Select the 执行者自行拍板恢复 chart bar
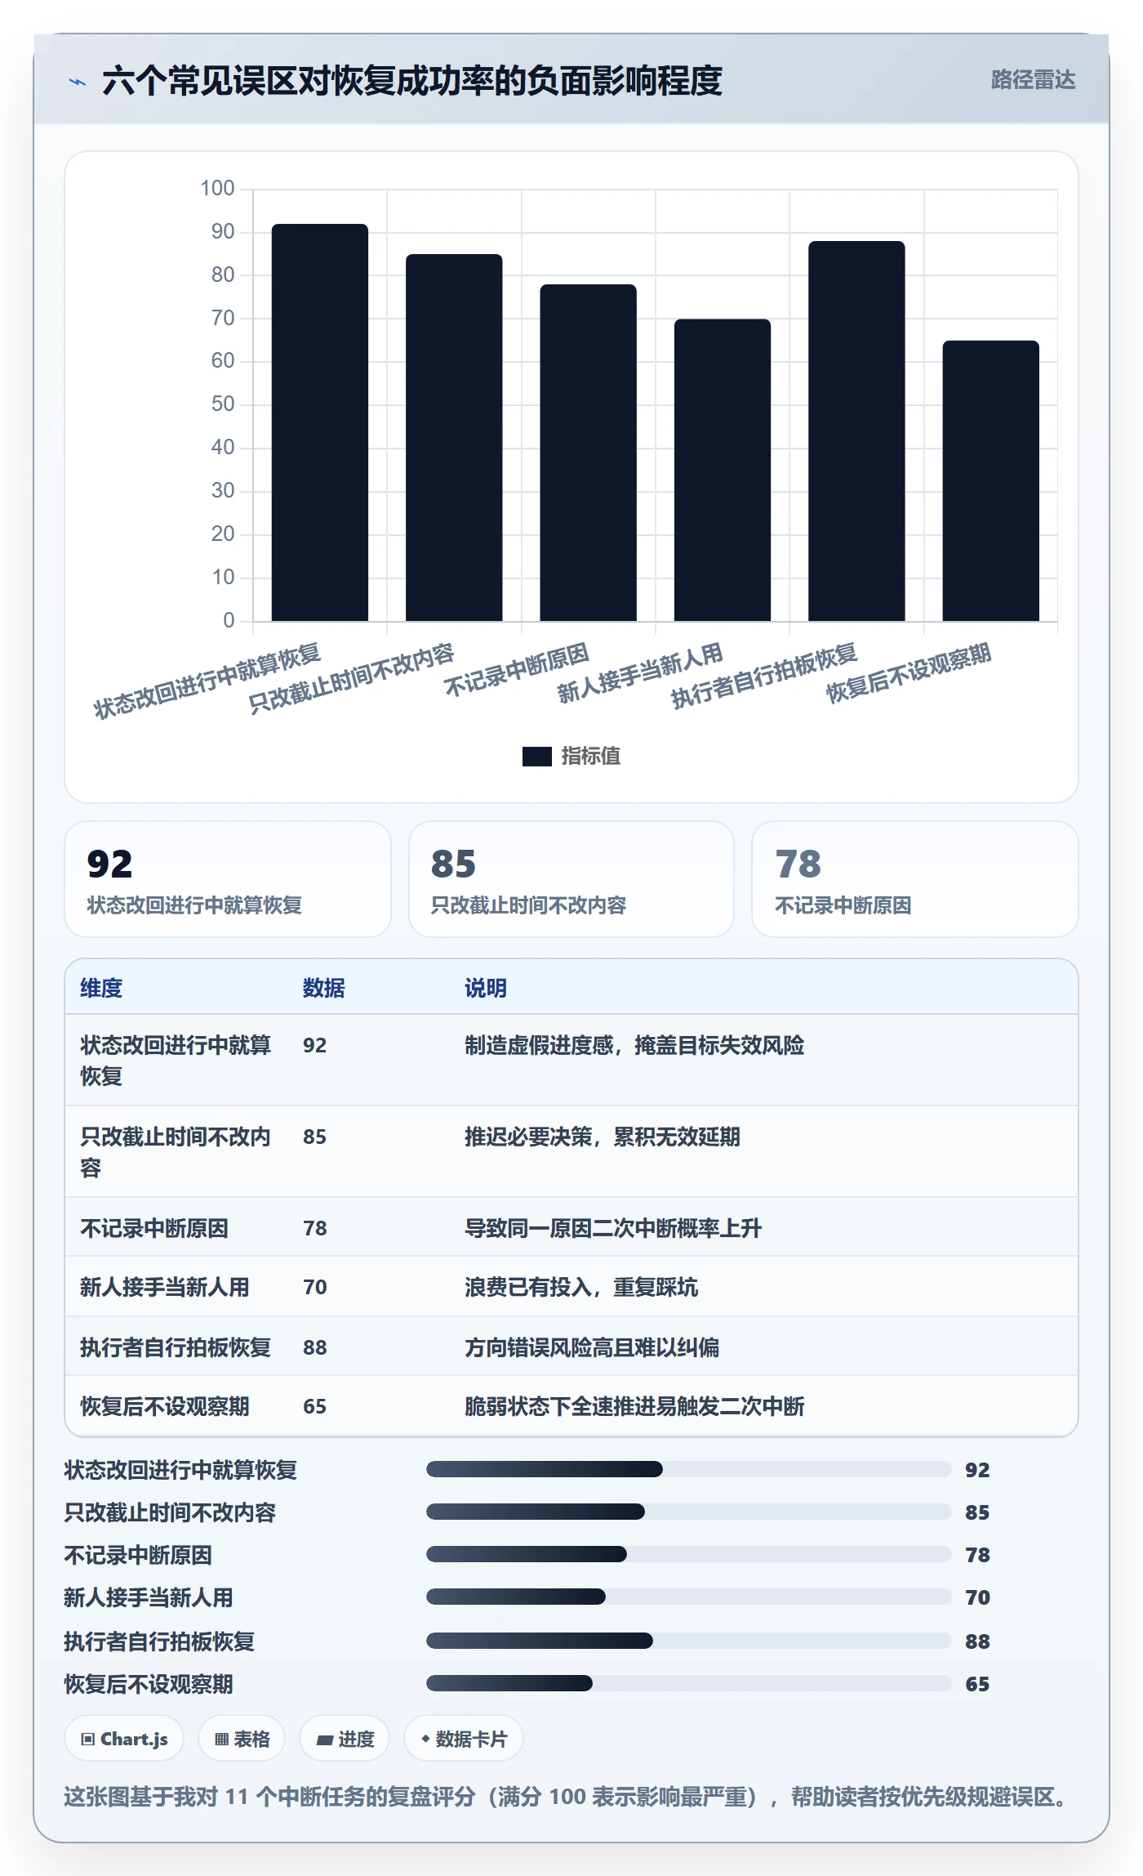The height and width of the screenshot is (1876, 1143). [856, 431]
